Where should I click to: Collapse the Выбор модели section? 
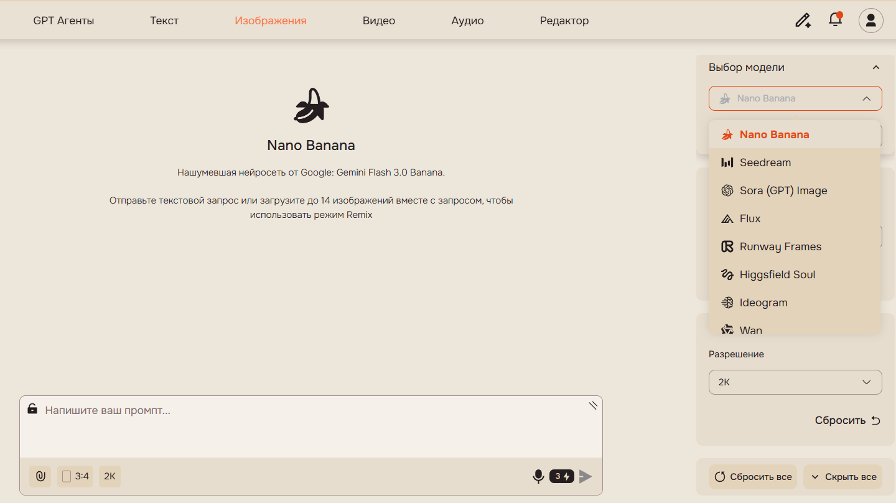(x=876, y=67)
